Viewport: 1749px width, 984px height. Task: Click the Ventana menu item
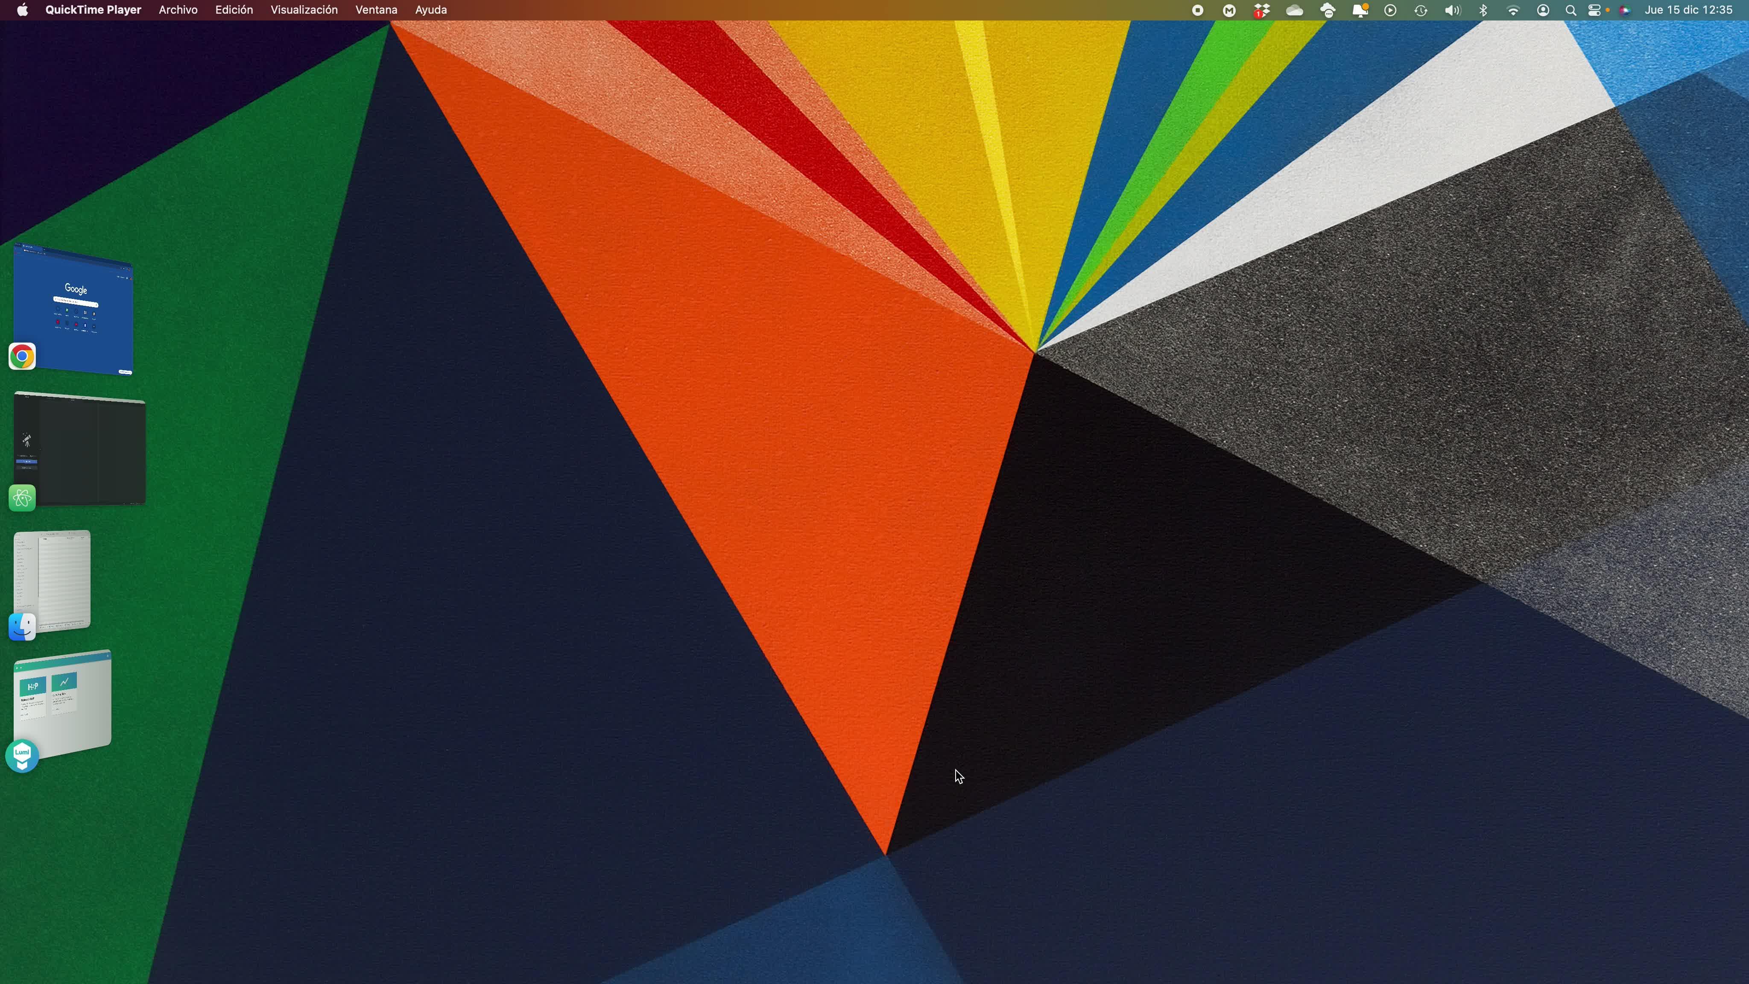pyautogui.click(x=376, y=10)
